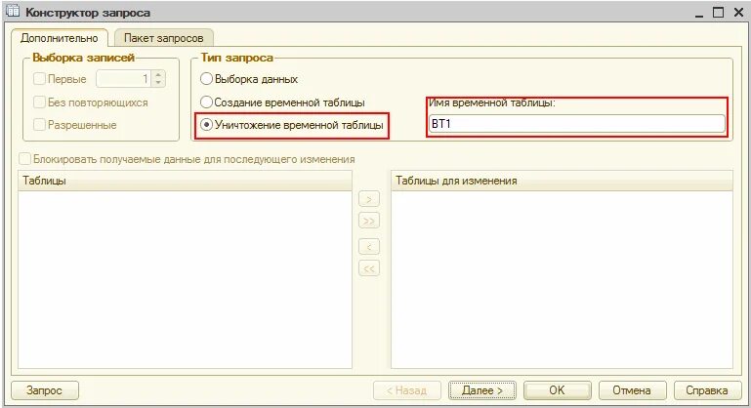Click the Отмена button
Image resolution: width=751 pixels, height=408 pixels.
(632, 390)
